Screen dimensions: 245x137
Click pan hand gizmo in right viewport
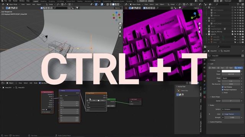click(x=199, y=28)
